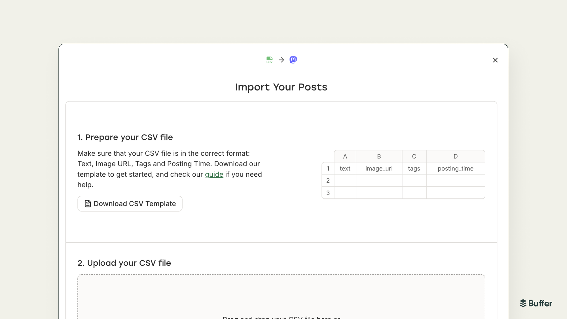
Task: Click the Mastodon logo icon
Action: [293, 60]
